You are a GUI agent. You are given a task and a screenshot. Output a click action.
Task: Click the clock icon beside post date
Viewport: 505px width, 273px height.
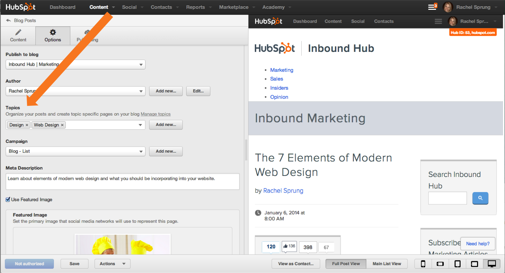click(x=258, y=213)
